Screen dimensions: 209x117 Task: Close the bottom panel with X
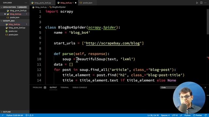click(205, 87)
